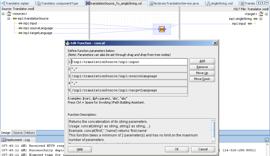
Task: Click OK in Edit Function dialog
Action: coord(177,149)
